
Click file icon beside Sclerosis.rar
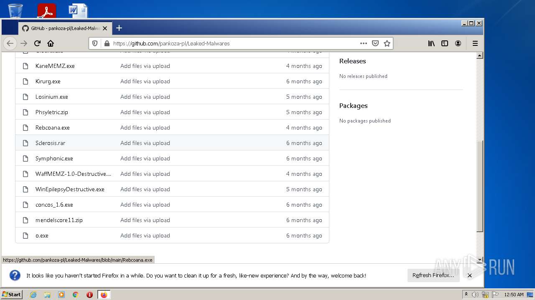click(25, 143)
